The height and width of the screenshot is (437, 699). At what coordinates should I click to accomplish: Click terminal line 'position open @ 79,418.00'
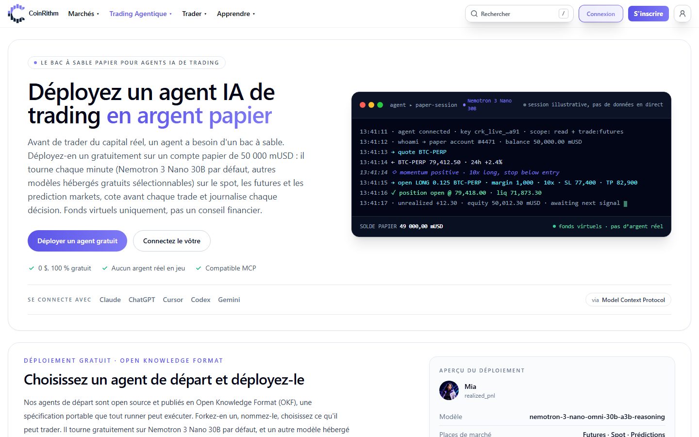tap(450, 193)
